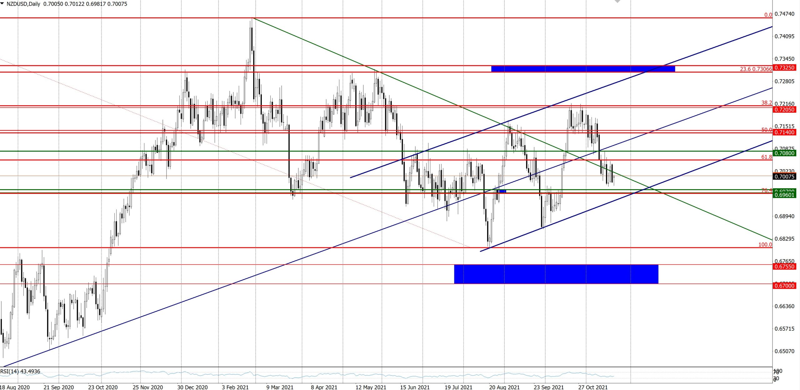
Task: Click the red 0.73250 price label
Action: [x=784, y=68]
